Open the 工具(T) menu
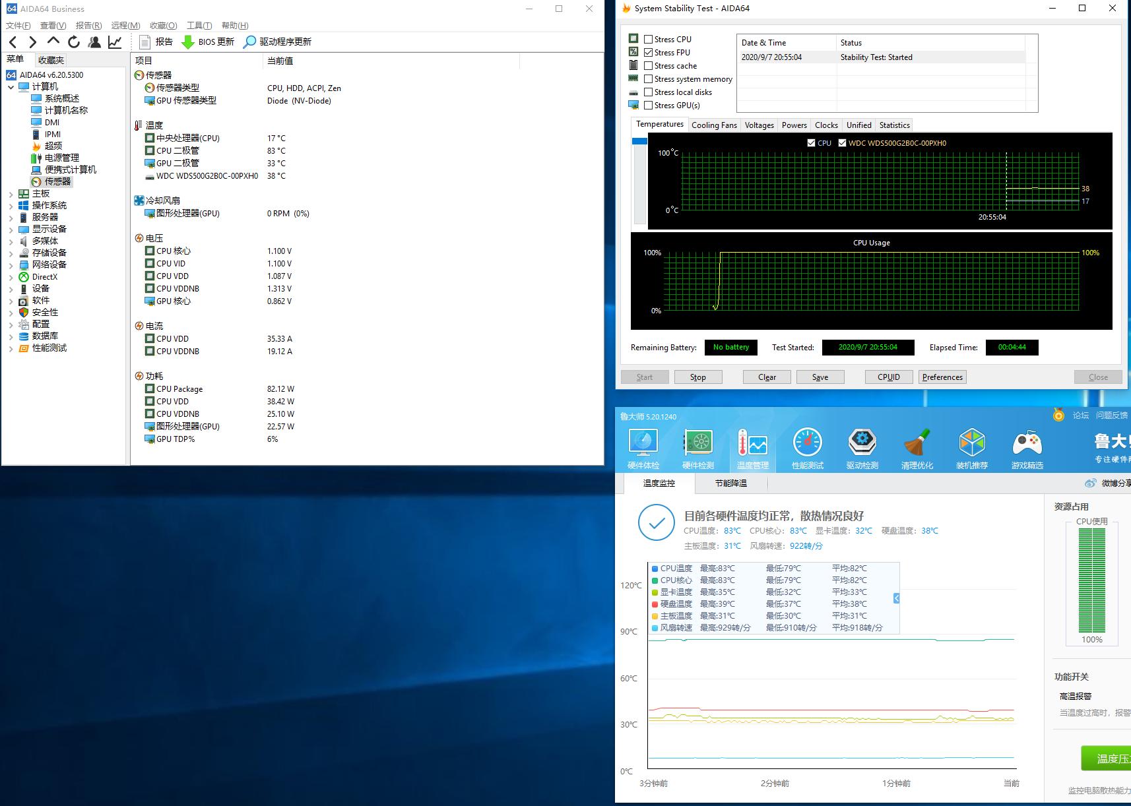 click(x=199, y=26)
